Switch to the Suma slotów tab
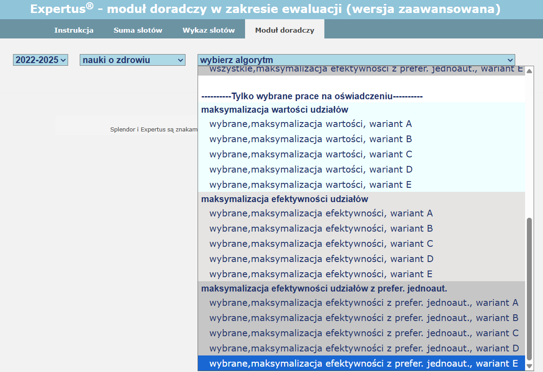543x372 pixels. click(138, 30)
